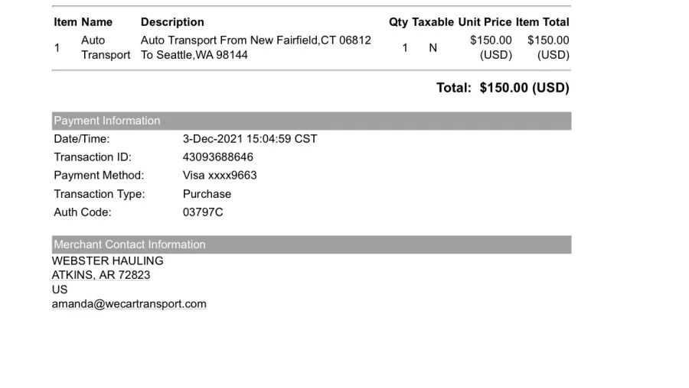Viewport: 689px width, 388px height.
Task: Click the Total $150.00 (USD) amount
Action: click(x=524, y=88)
